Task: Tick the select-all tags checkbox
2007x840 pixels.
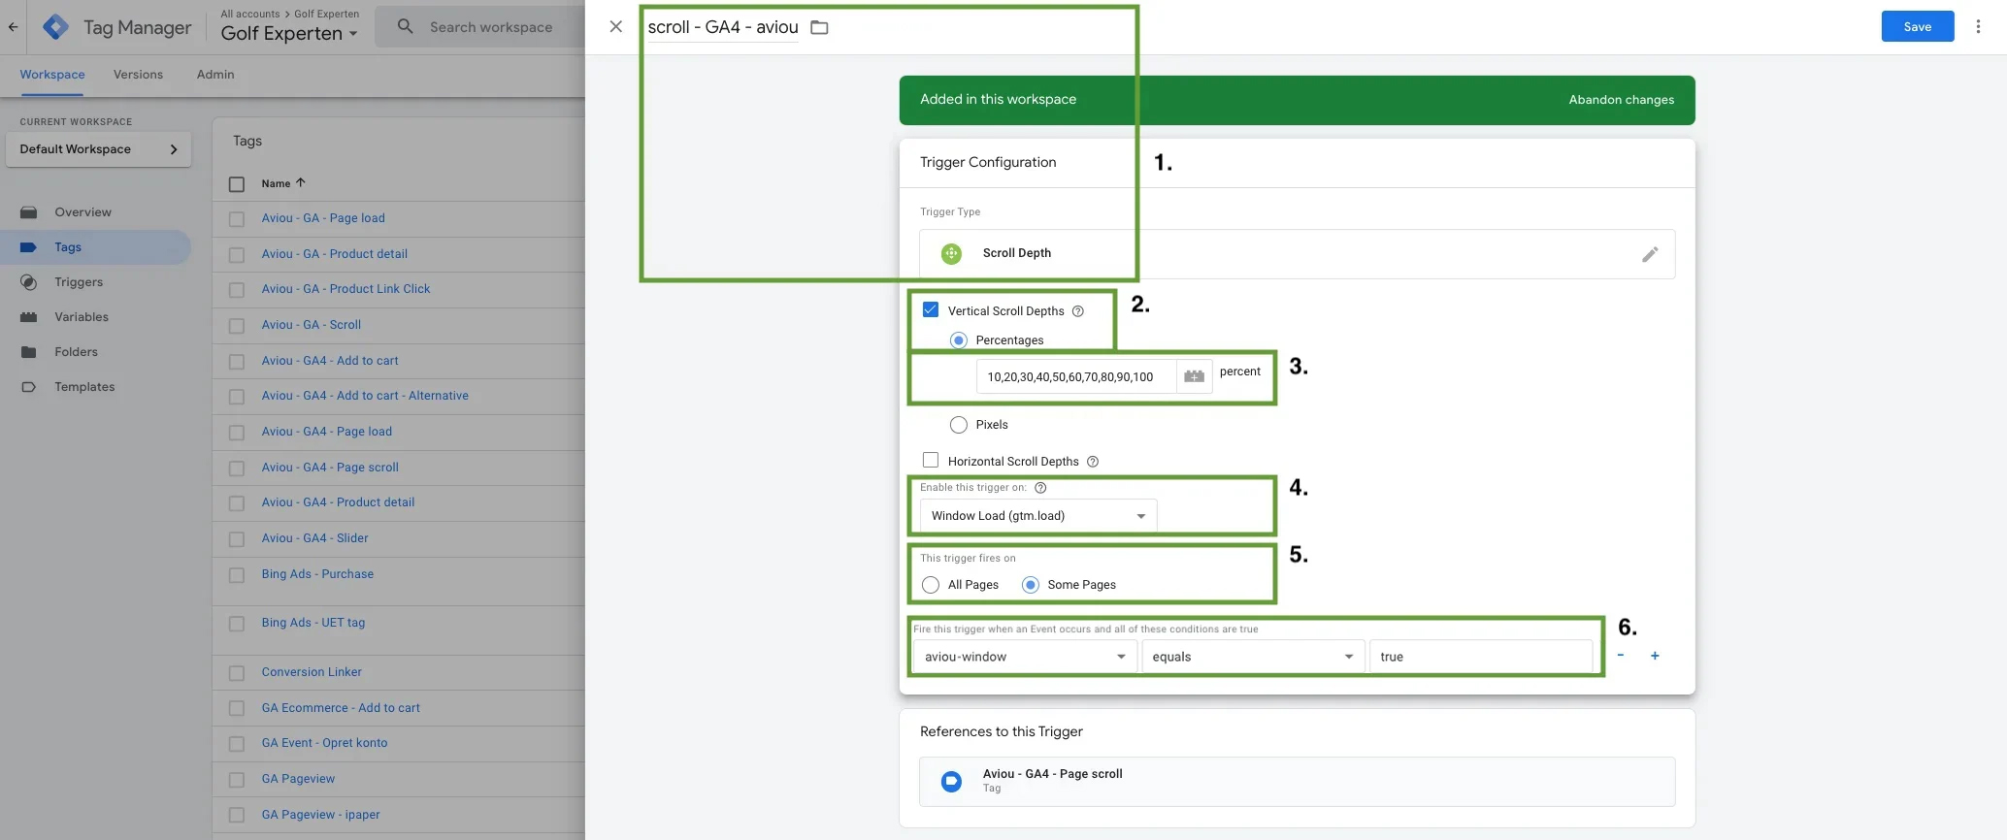Action: 237,184
